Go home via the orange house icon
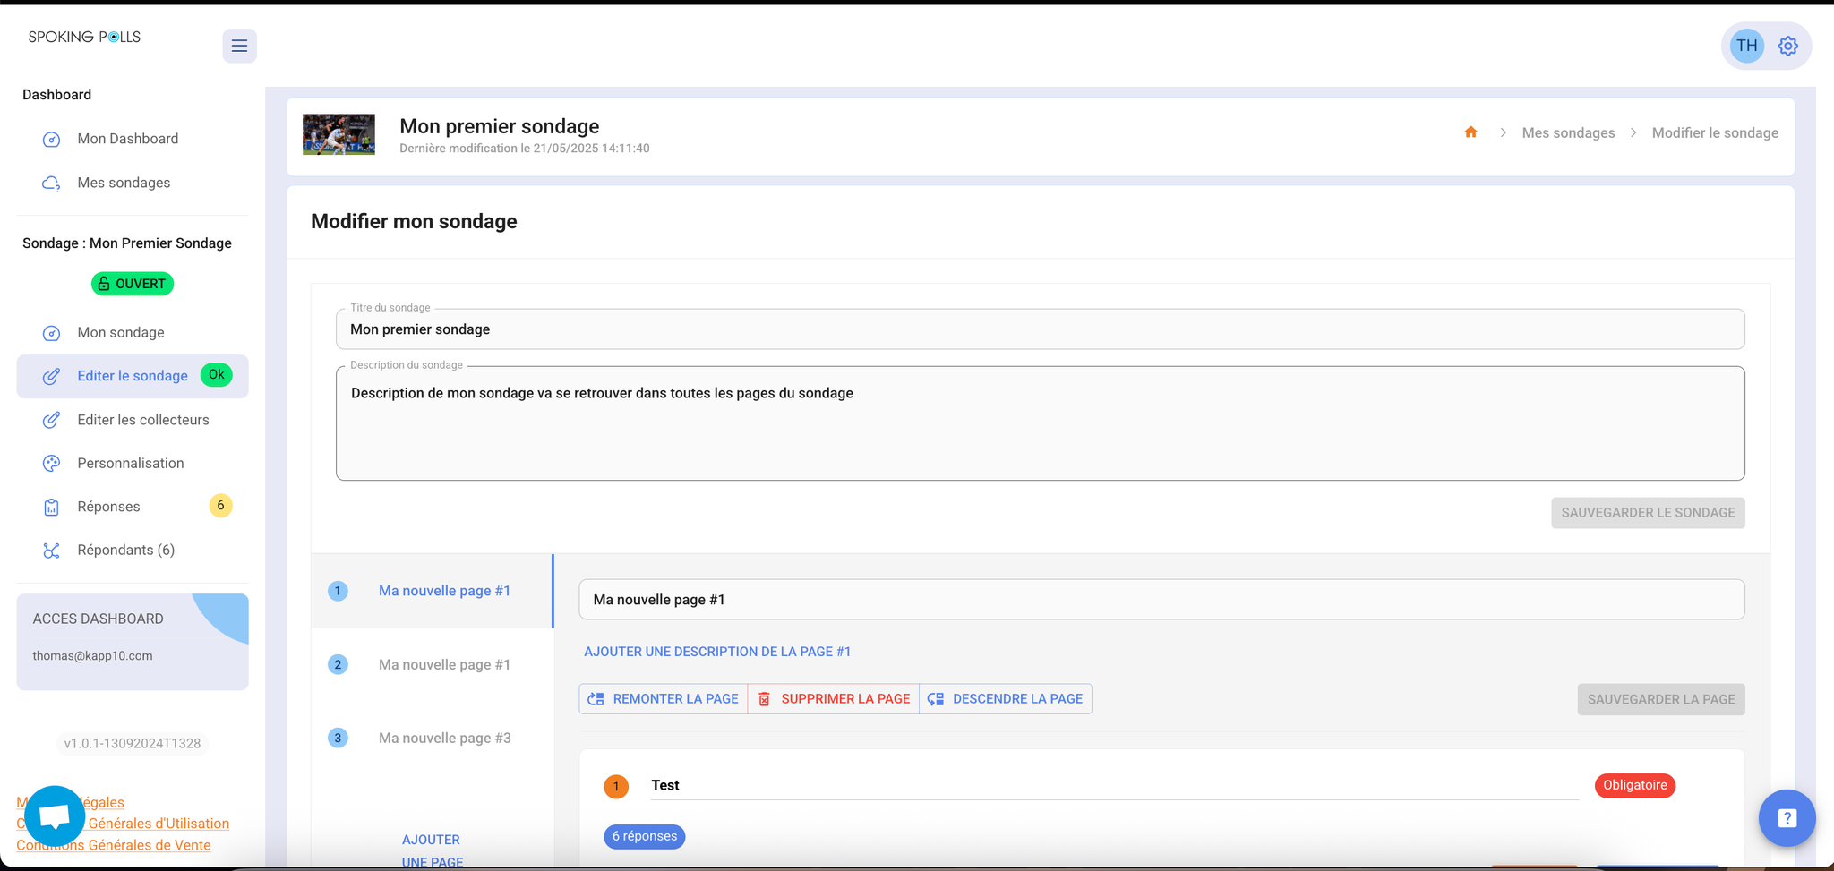Image resolution: width=1834 pixels, height=871 pixels. [x=1470, y=132]
